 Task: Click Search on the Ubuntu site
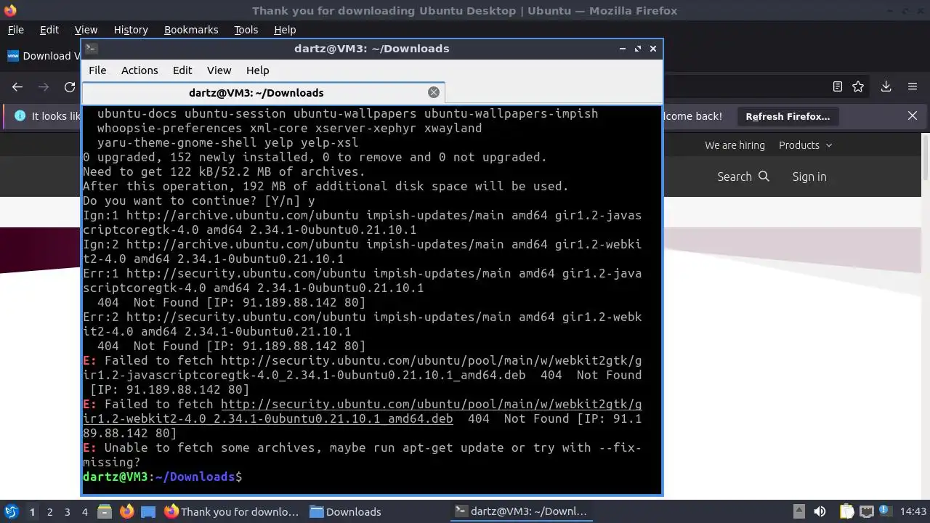point(743,177)
